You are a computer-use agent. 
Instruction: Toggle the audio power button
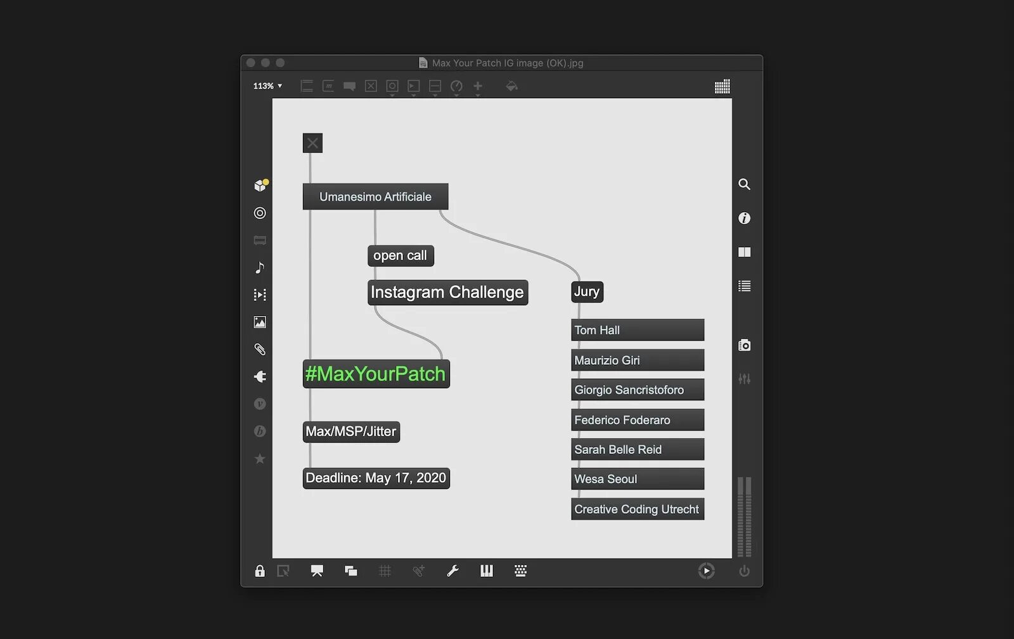click(745, 571)
